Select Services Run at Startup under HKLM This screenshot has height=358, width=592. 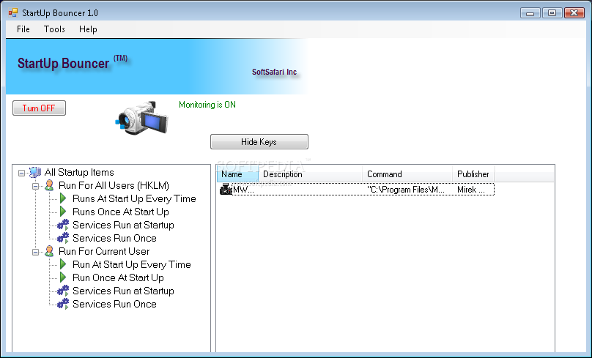(123, 225)
